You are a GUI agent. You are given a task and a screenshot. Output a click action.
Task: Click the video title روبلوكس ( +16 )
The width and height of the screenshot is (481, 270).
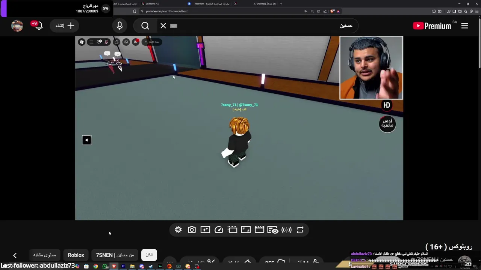[x=449, y=247]
